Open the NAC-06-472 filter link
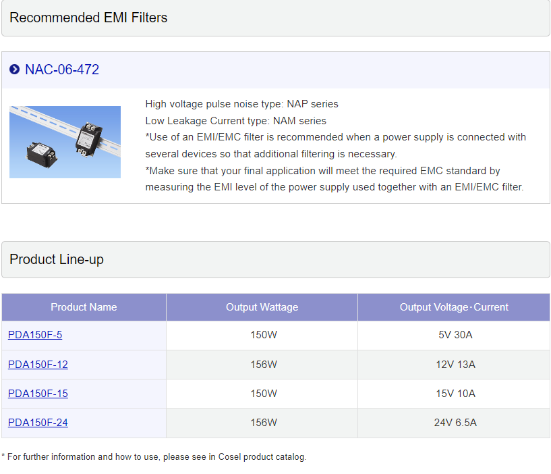Viewport: 551px width, 474px height. pos(62,70)
